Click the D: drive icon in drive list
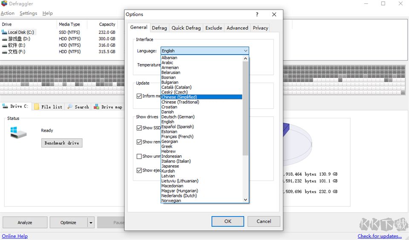The image size is (409, 240). [x=4, y=39]
